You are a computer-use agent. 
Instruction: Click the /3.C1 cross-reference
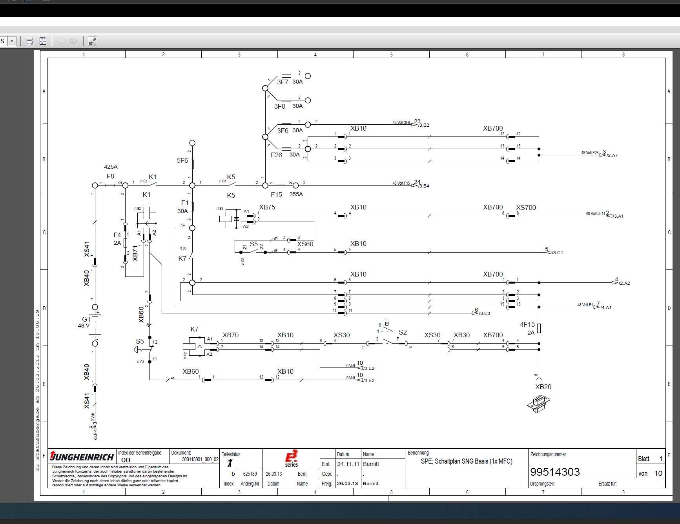coord(557,253)
